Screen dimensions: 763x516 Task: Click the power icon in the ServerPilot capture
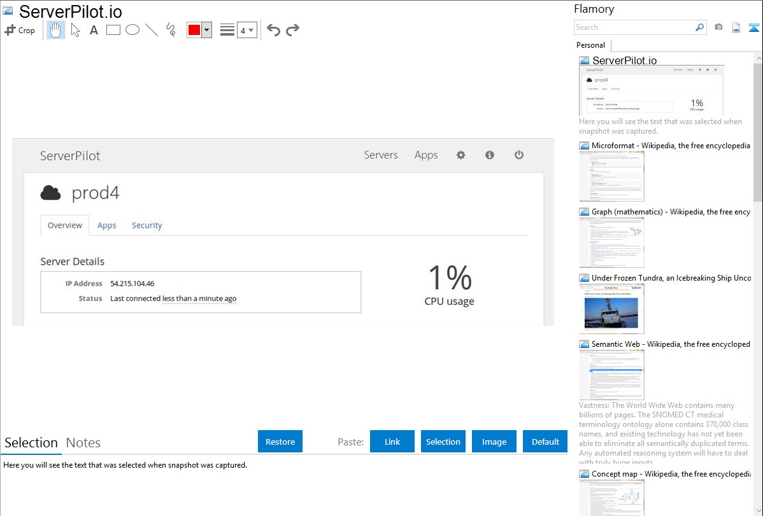coord(518,155)
